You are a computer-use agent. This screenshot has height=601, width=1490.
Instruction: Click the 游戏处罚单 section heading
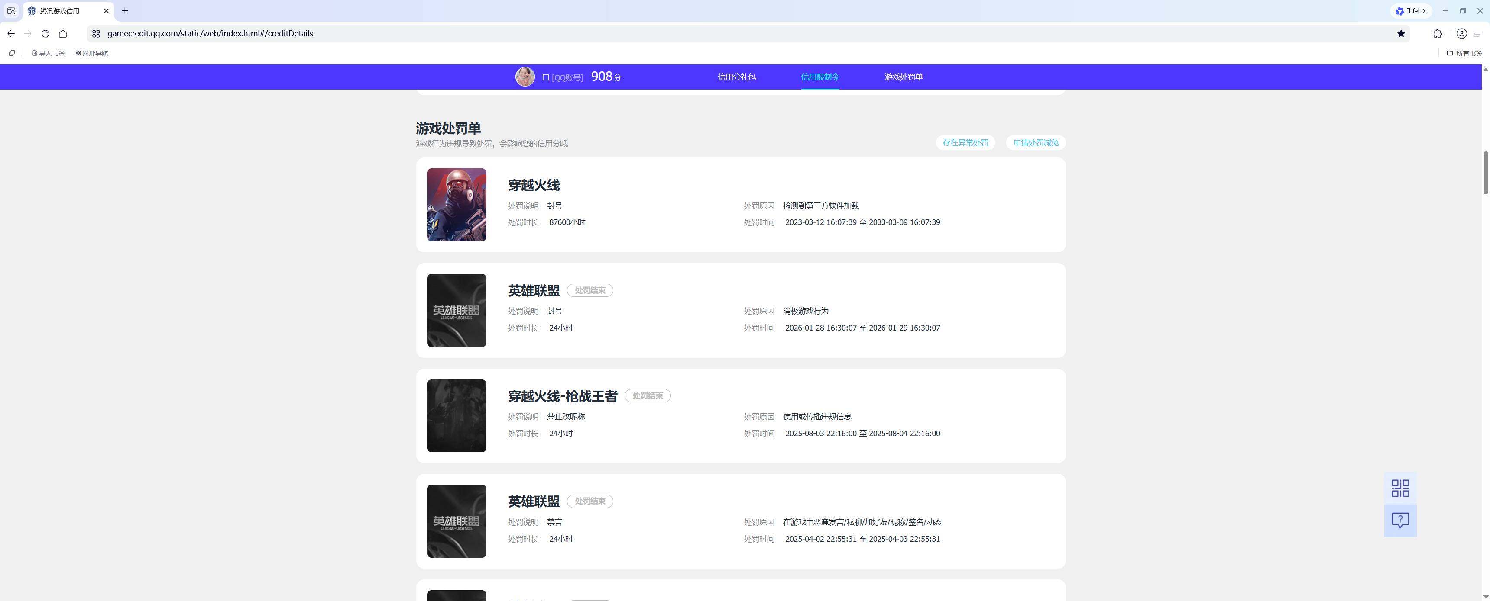[448, 128]
